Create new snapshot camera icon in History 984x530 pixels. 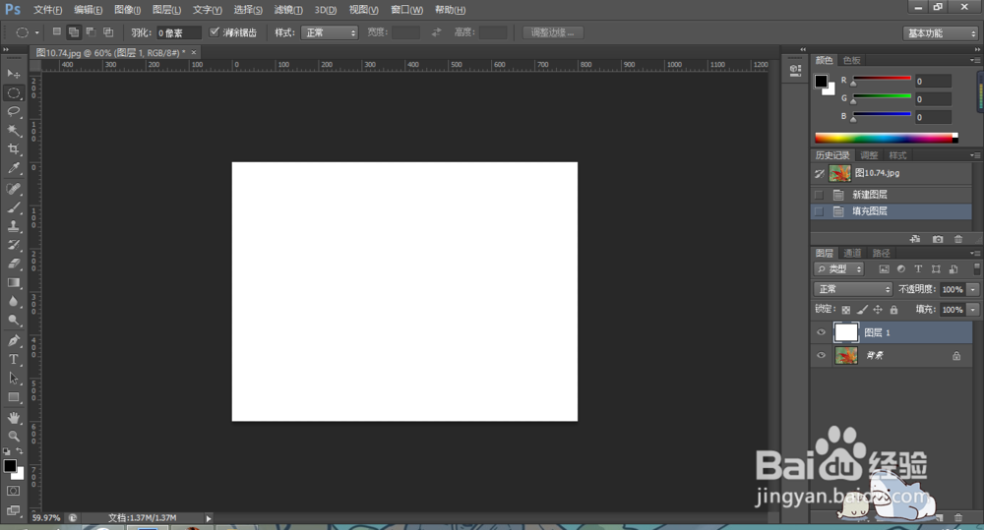[x=938, y=239]
